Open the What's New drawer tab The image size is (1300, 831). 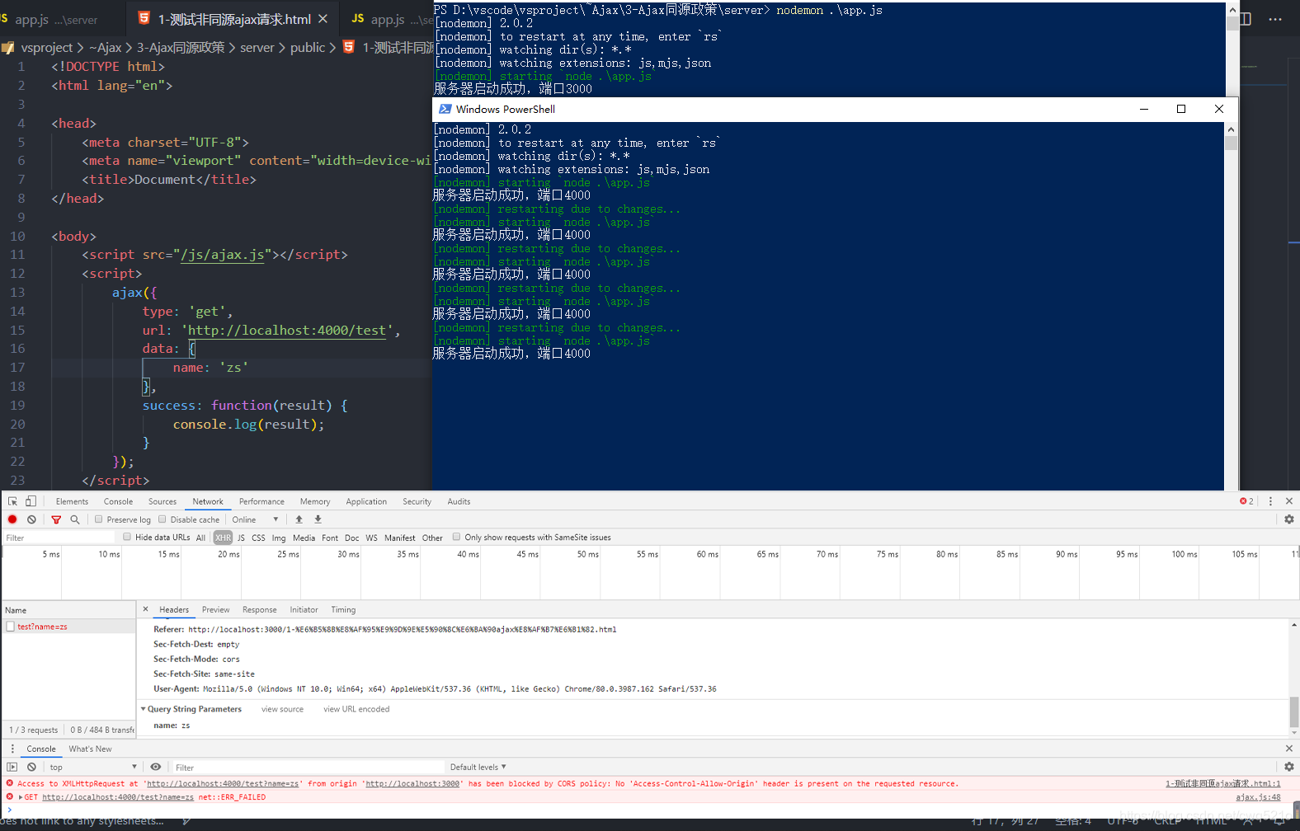[x=90, y=749]
